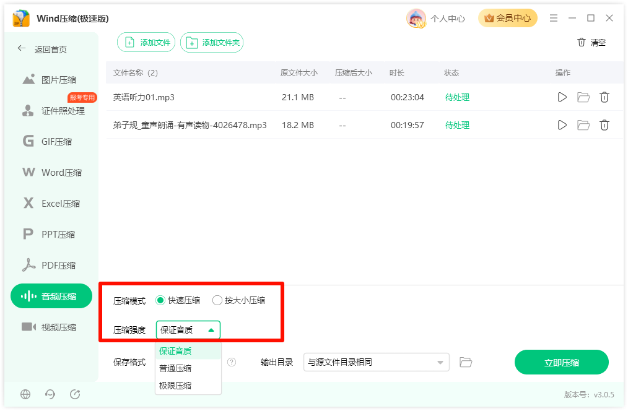Viewport: 628px width, 411px height.
Task: Open 个人中心 link
Action: tap(448, 19)
